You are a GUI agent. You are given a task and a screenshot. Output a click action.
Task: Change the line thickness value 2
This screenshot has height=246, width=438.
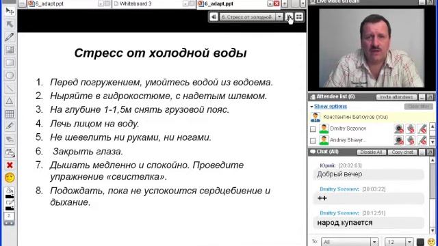pos(9,216)
